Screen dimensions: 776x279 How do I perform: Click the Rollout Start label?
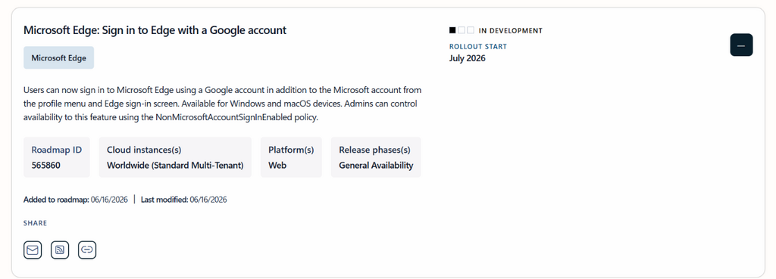tap(478, 46)
